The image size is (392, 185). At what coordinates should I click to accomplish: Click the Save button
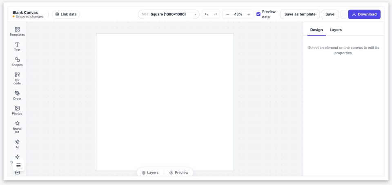(330, 14)
